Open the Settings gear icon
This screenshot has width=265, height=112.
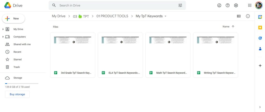(236, 5)
